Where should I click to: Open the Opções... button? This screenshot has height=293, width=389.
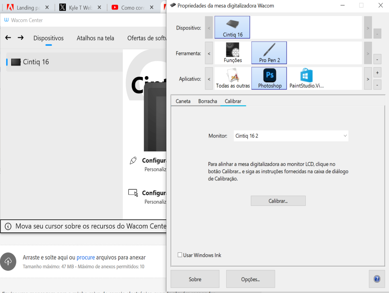click(250, 279)
